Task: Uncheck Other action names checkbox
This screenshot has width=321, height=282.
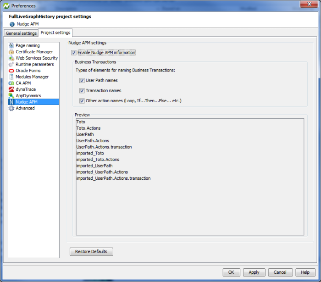Action: point(82,101)
